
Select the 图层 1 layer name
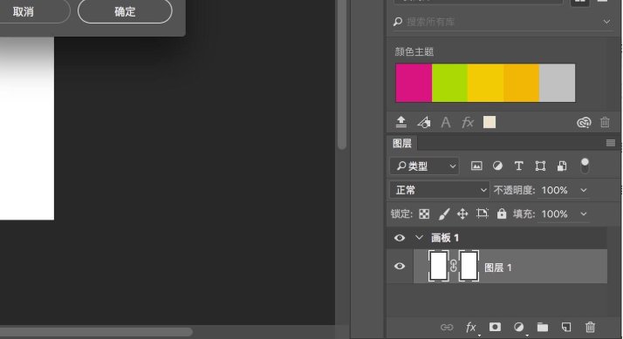(498, 268)
